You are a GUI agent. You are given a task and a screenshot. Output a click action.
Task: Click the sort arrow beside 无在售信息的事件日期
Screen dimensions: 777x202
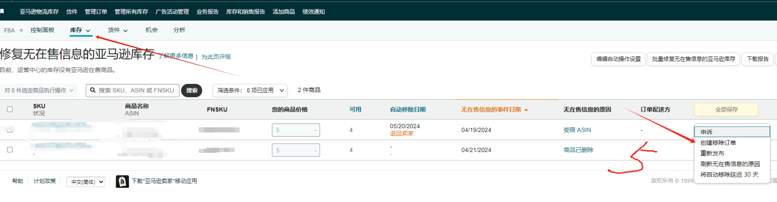point(526,110)
